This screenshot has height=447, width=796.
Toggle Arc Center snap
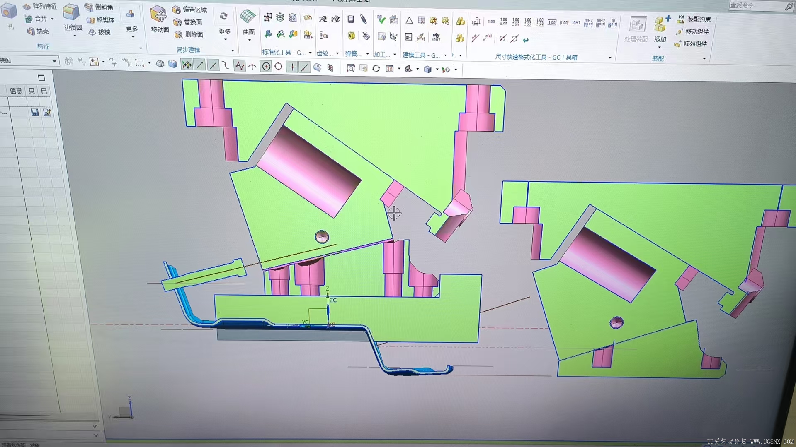(266, 66)
